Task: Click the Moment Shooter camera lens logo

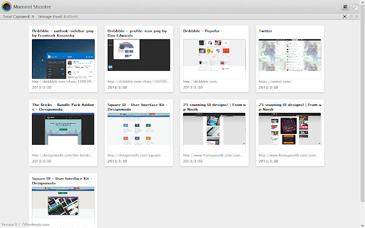Action: coord(6,6)
